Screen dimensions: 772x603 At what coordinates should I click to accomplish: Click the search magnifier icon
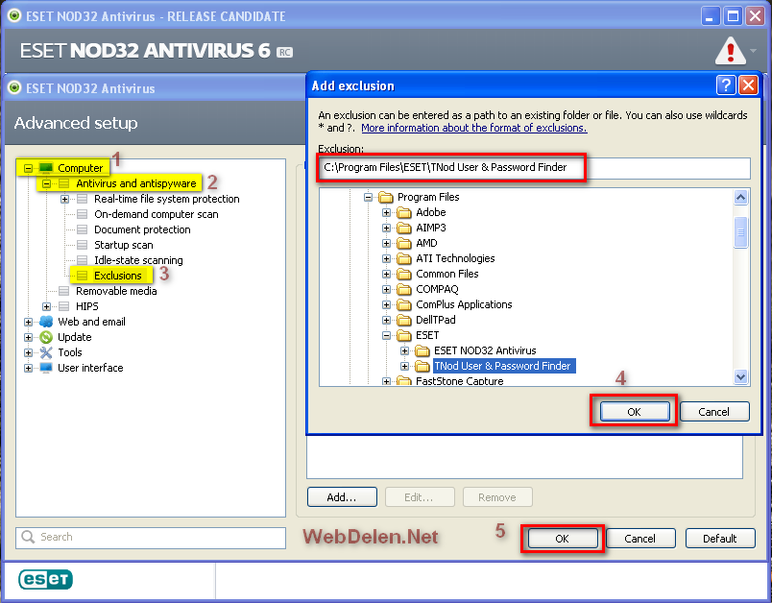pyautogui.click(x=28, y=537)
